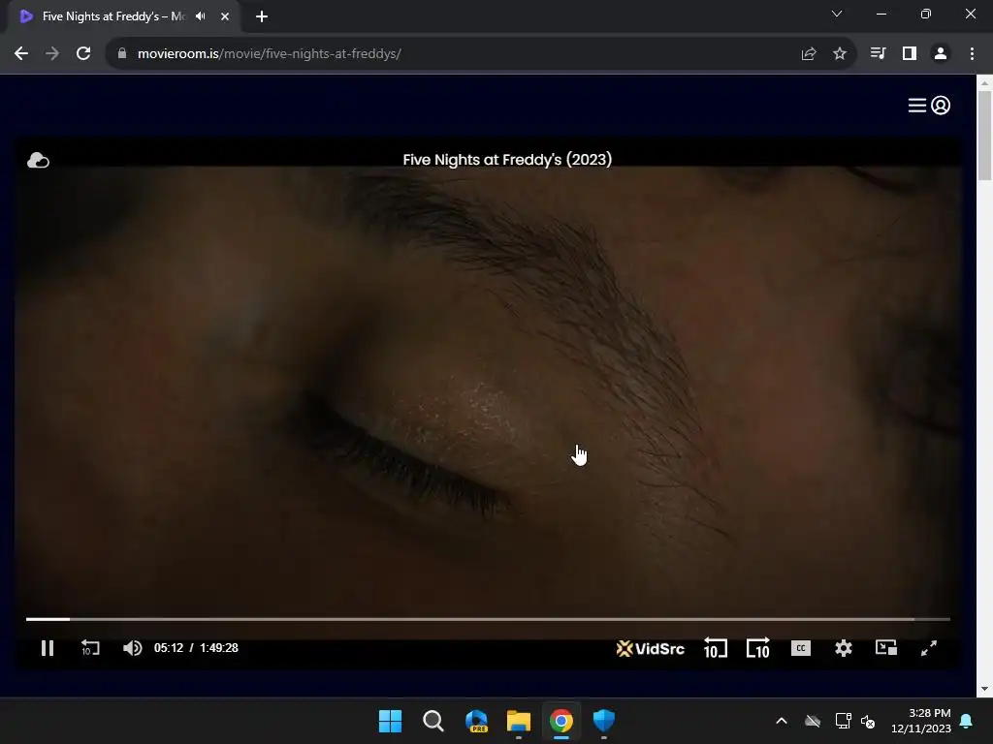Skip forward 10 seconds in player
The image size is (993, 744).
tap(758, 648)
